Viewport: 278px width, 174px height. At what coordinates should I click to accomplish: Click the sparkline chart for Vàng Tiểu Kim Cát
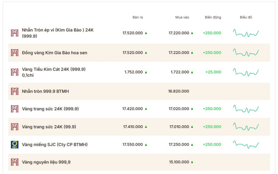(x=246, y=71)
